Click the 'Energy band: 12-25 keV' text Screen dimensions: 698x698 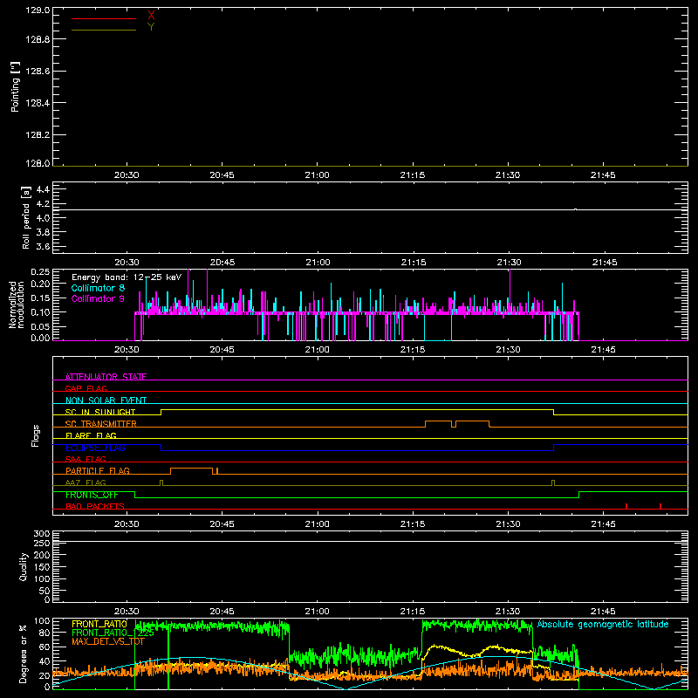127,277
